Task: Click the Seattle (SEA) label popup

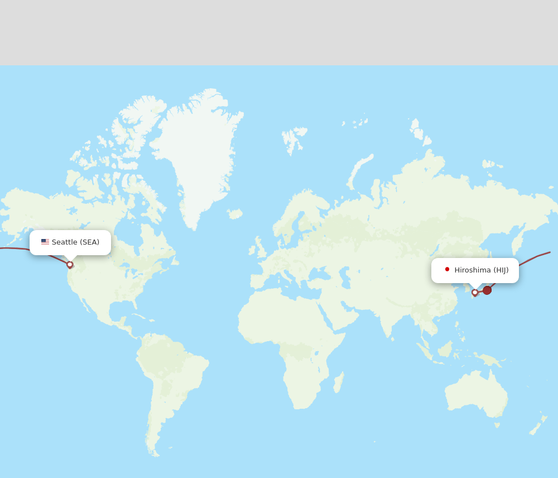Action: [x=70, y=242]
